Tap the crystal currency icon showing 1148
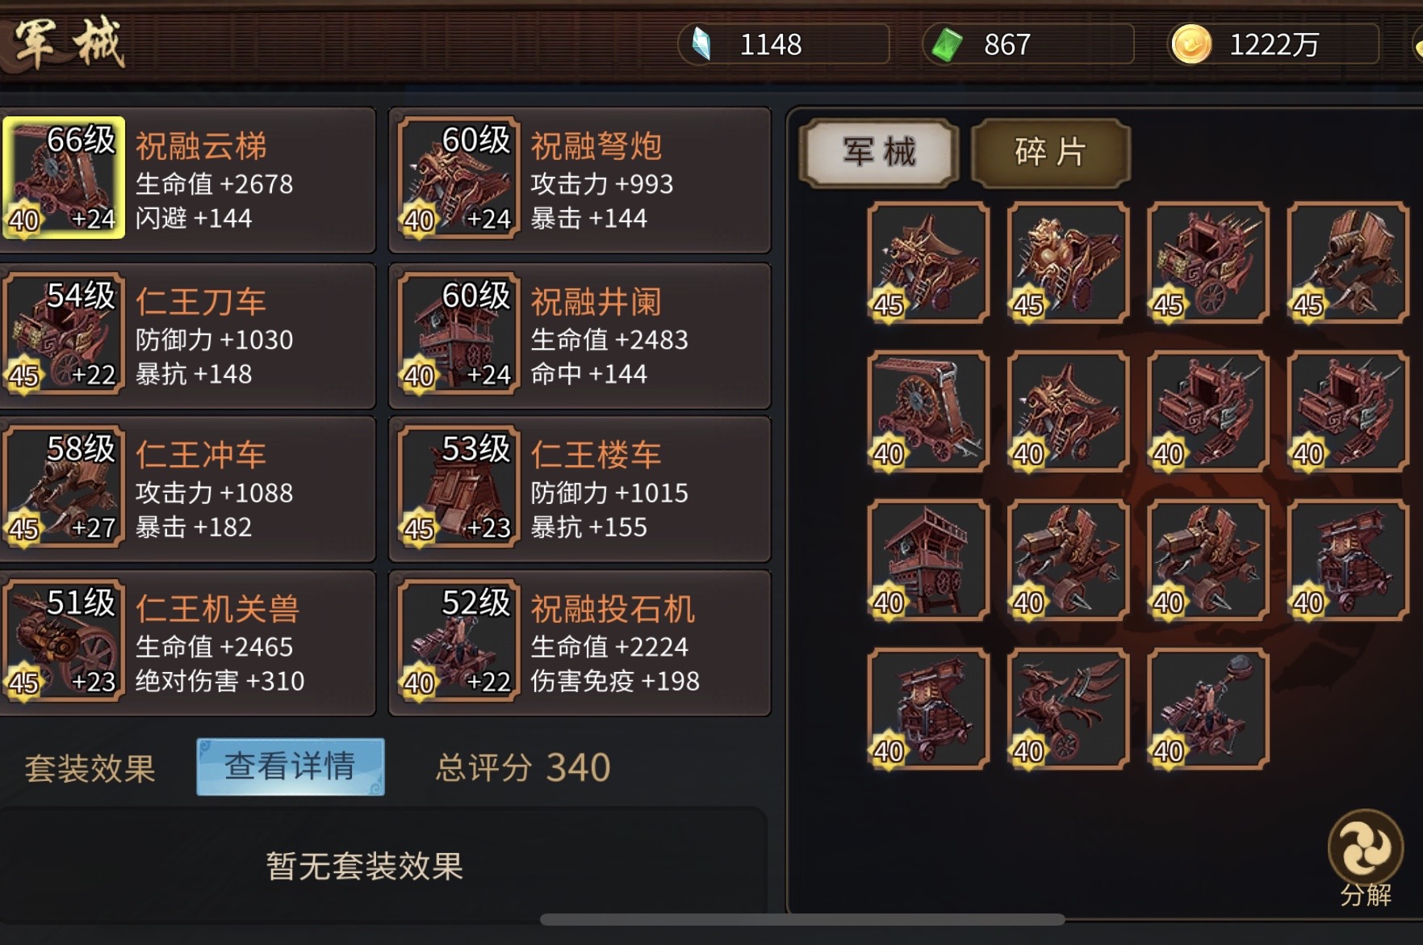This screenshot has width=1423, height=945. click(701, 44)
